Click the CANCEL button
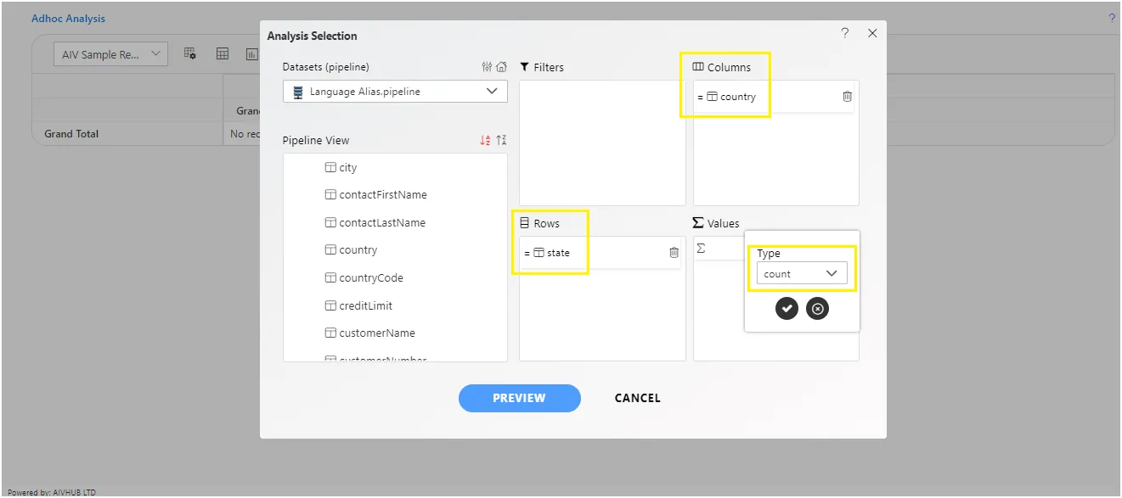 point(638,398)
